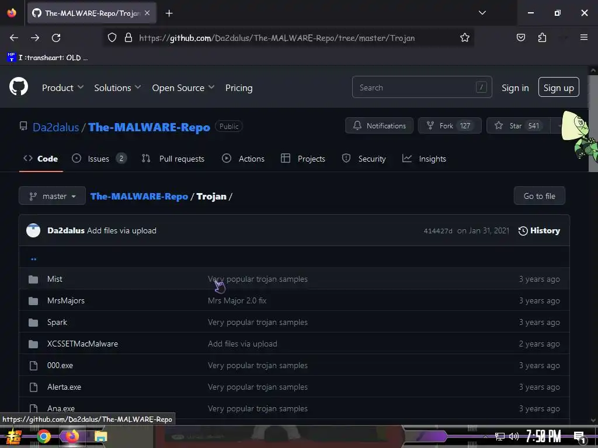
Task: Click the Mist folder icon
Action: click(33, 279)
